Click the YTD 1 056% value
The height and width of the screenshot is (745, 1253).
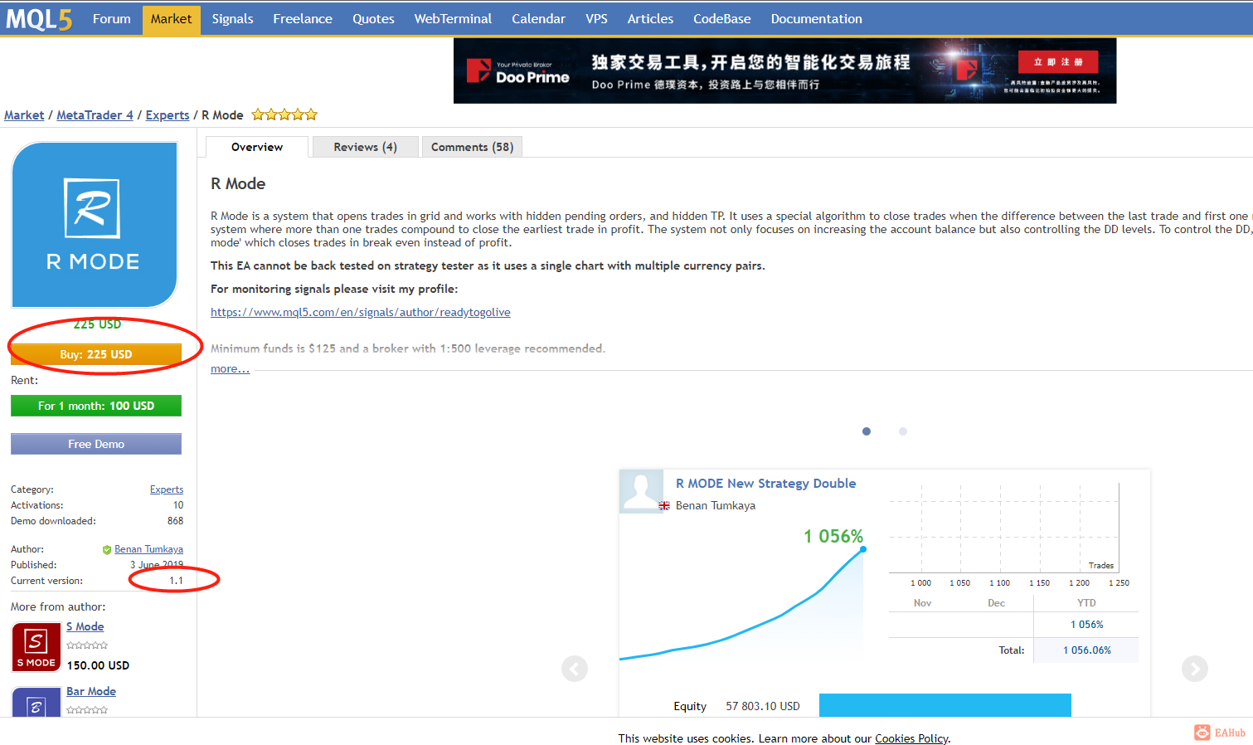[1087, 625]
